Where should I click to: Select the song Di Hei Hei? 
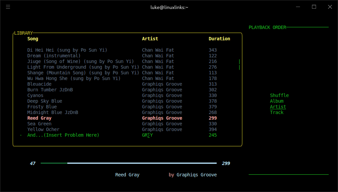[67, 50]
